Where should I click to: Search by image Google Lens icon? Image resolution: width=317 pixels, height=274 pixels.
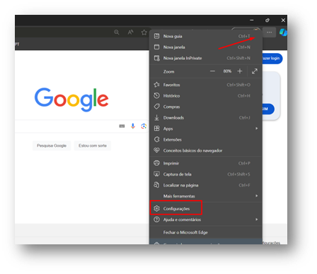click(x=144, y=126)
